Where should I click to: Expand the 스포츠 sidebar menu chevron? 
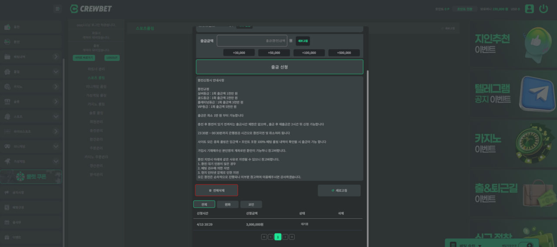click(56, 117)
